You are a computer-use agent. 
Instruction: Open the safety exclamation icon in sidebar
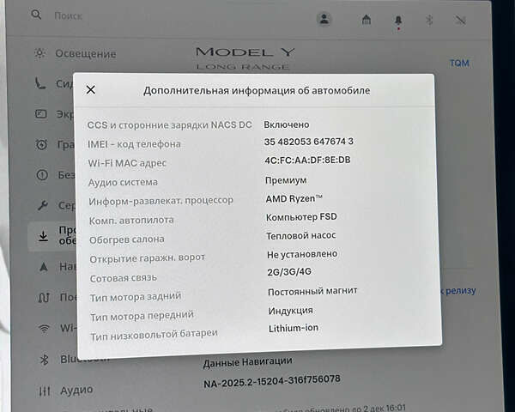pos(41,175)
